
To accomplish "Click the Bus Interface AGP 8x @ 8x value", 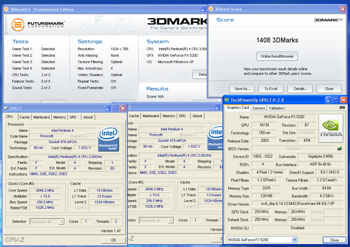I will pos(320,164).
